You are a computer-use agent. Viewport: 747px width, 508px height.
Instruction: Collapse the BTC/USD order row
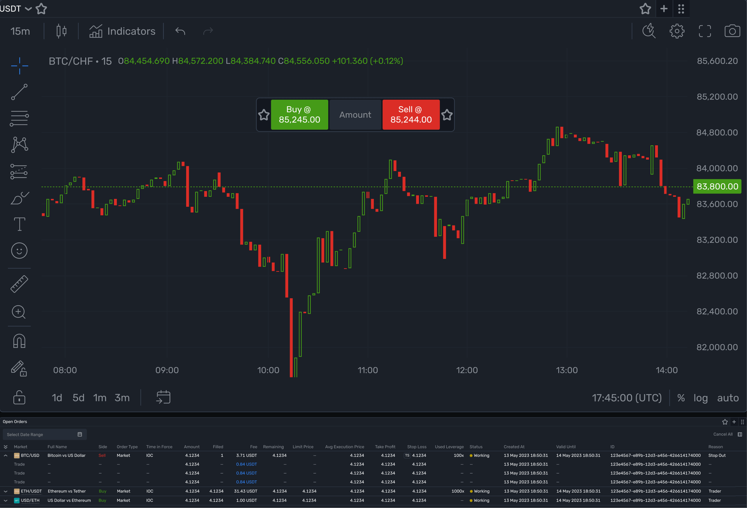(x=5, y=455)
